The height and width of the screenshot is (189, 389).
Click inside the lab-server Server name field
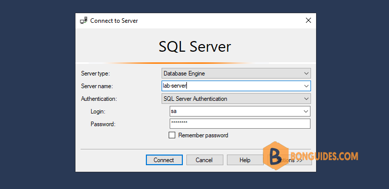point(236,86)
